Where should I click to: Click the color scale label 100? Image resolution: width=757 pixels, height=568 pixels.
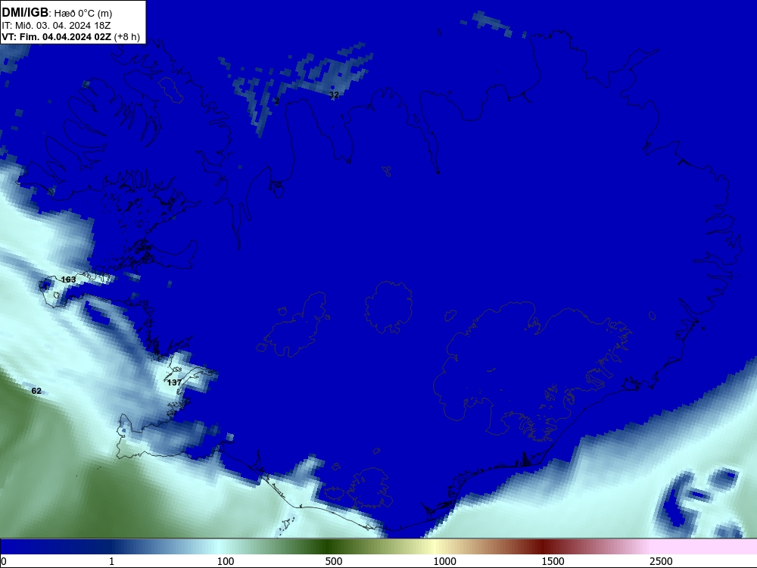(226, 561)
